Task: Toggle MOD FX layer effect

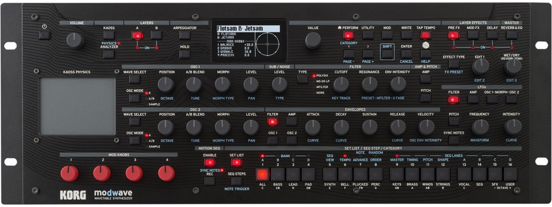Action: coord(473,35)
